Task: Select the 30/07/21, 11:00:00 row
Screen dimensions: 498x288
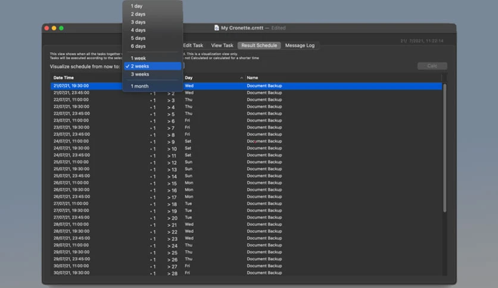Action: [246, 266]
